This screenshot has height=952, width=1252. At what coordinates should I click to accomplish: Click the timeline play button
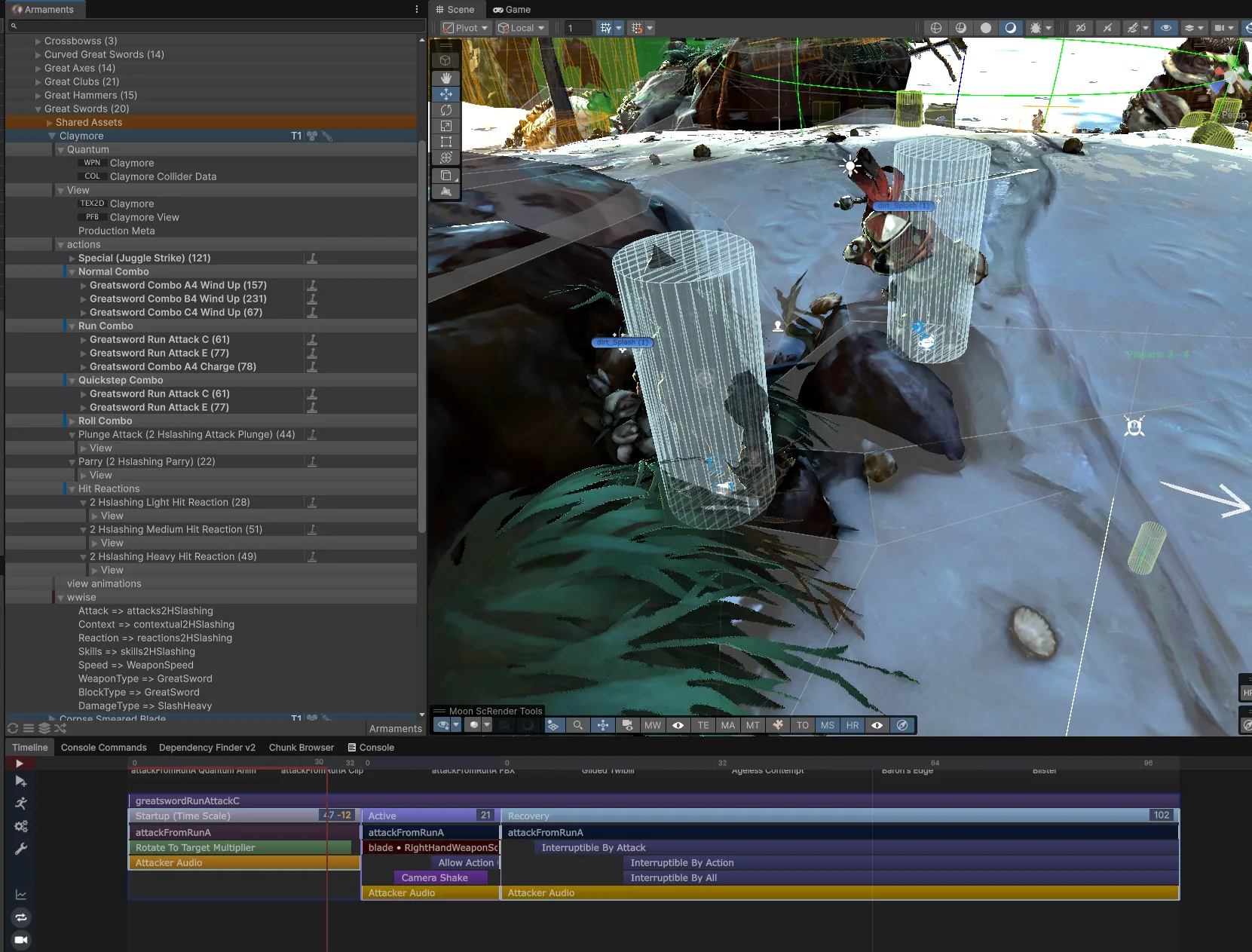20,764
